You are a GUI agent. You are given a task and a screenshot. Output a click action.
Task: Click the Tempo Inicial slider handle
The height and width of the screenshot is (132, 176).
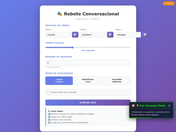click(72, 48)
